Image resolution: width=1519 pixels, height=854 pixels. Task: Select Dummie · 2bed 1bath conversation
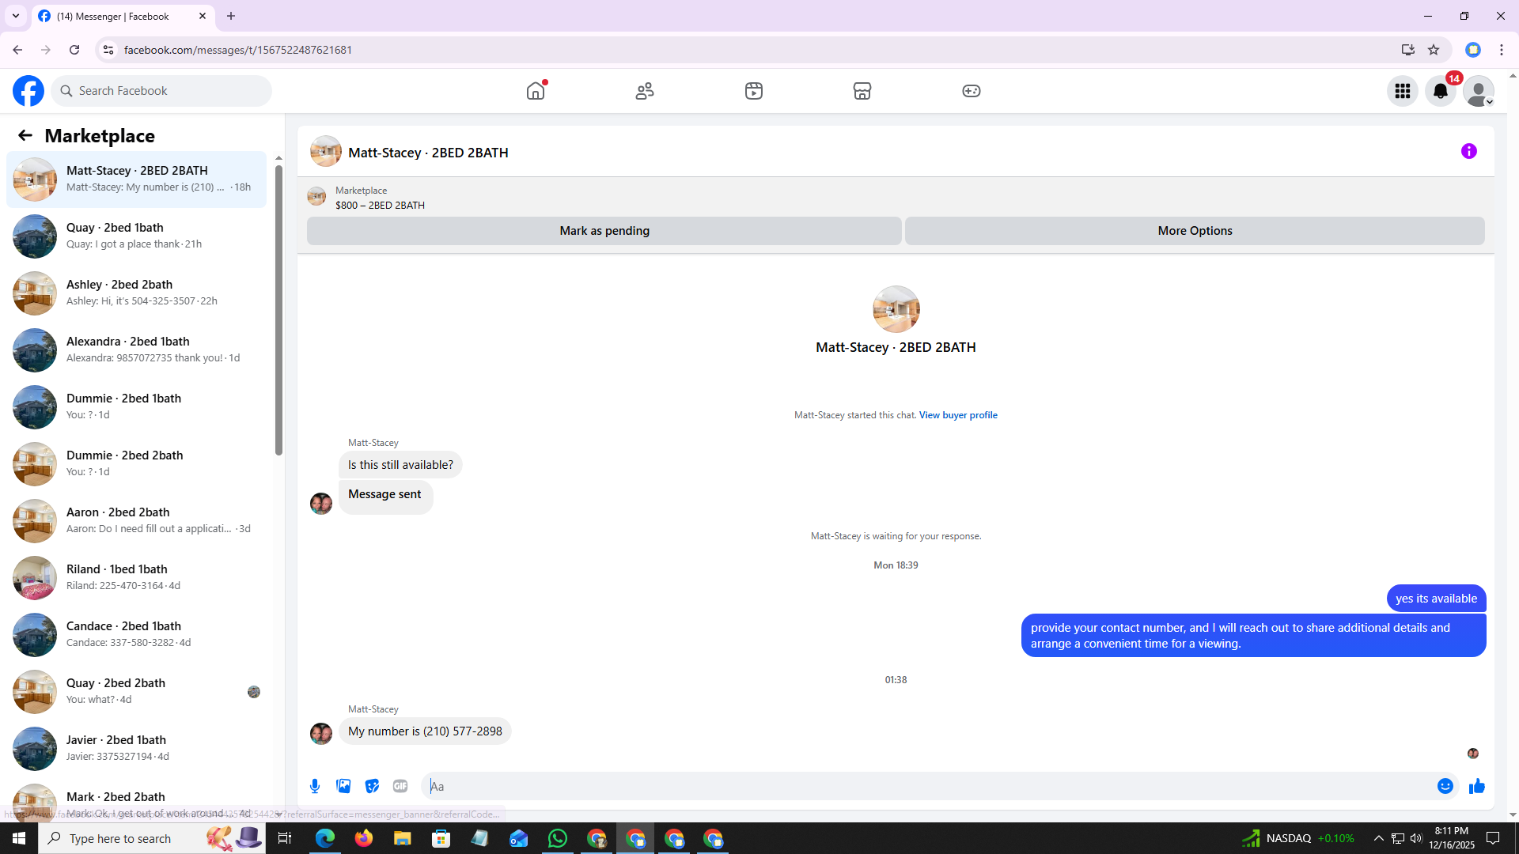click(x=136, y=407)
